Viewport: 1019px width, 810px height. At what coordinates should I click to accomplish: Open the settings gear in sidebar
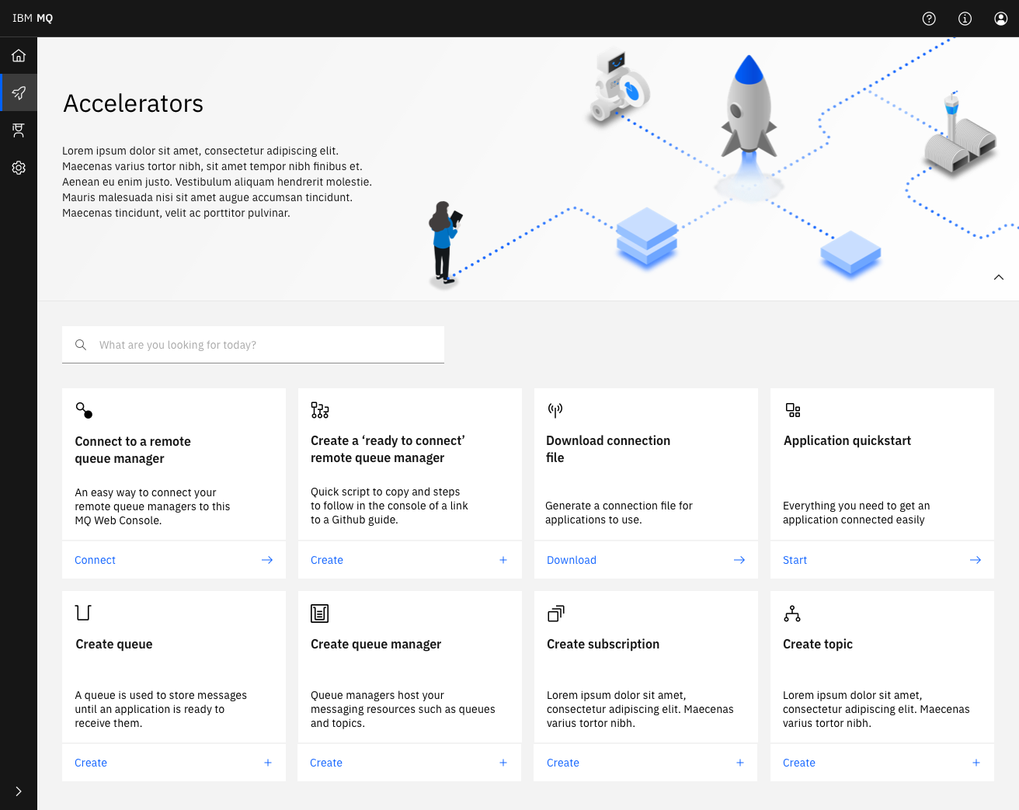19,168
